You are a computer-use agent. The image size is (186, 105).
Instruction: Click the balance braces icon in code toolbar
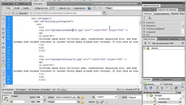click(3, 47)
